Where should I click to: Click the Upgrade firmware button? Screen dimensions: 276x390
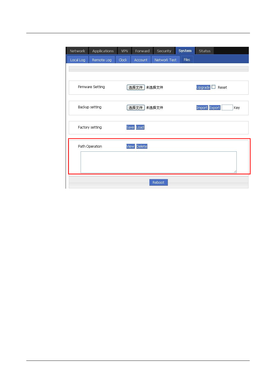[x=203, y=87]
